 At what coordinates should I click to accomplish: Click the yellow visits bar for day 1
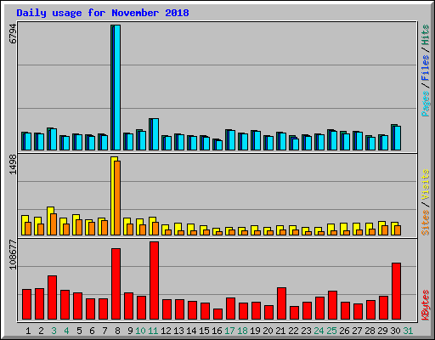coord(24,225)
